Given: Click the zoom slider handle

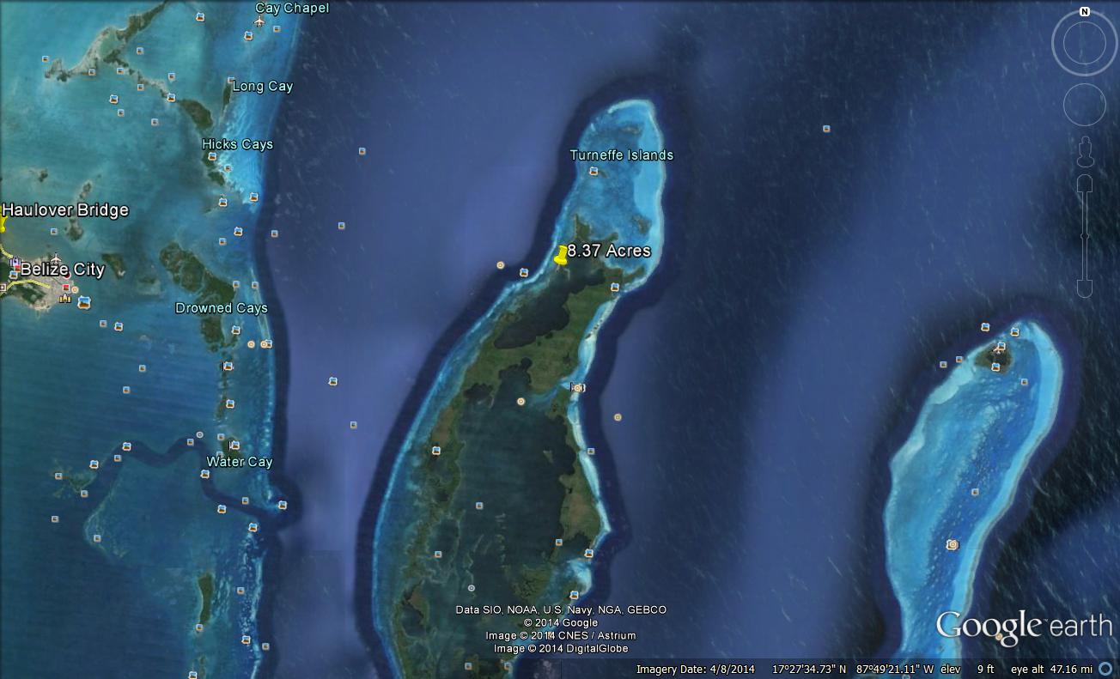Looking at the screenshot, I should click(x=1085, y=235).
